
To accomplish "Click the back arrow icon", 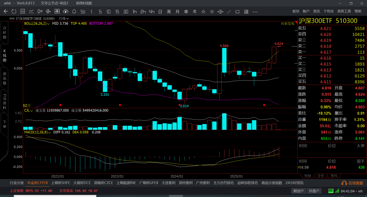I will pyautogui.click(x=6, y=12).
